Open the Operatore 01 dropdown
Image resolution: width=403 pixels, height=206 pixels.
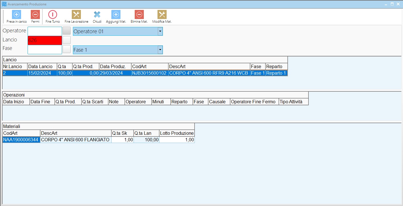[x=160, y=31]
